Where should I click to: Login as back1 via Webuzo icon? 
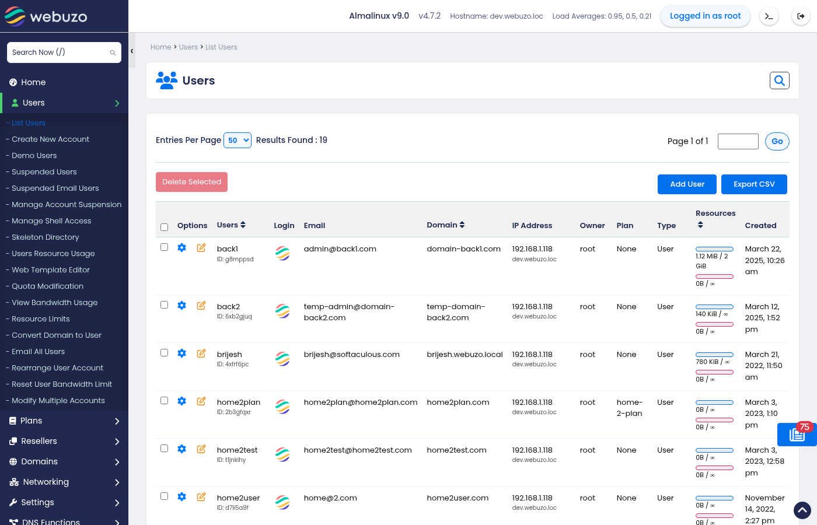(x=283, y=253)
